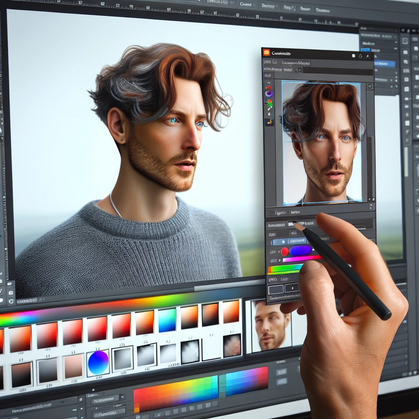
Task: Click the small icon beside the dark dialog input field
Action: click(x=299, y=70)
